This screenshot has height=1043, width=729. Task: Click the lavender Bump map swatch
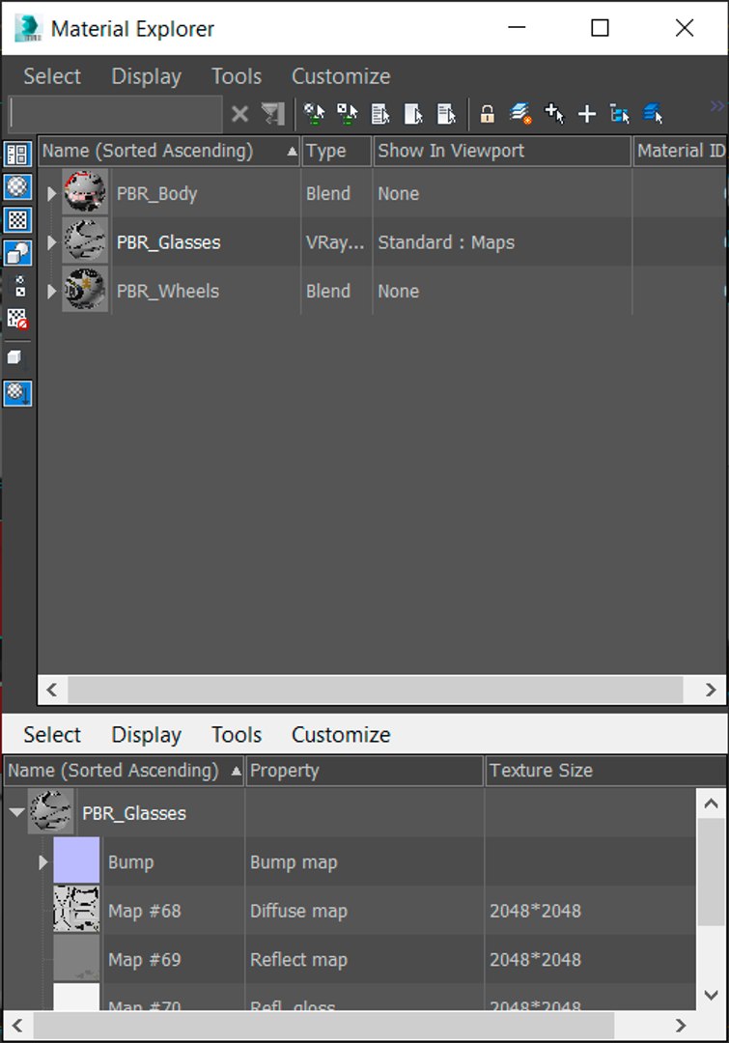(x=76, y=860)
